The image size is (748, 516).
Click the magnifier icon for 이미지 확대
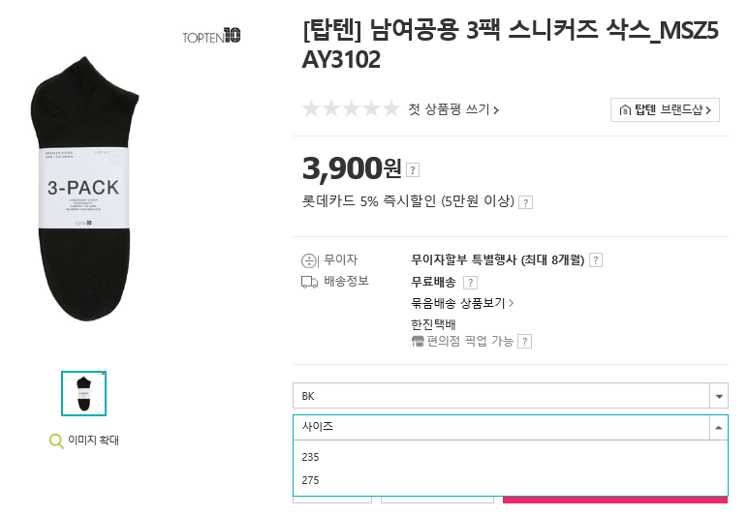tap(56, 441)
